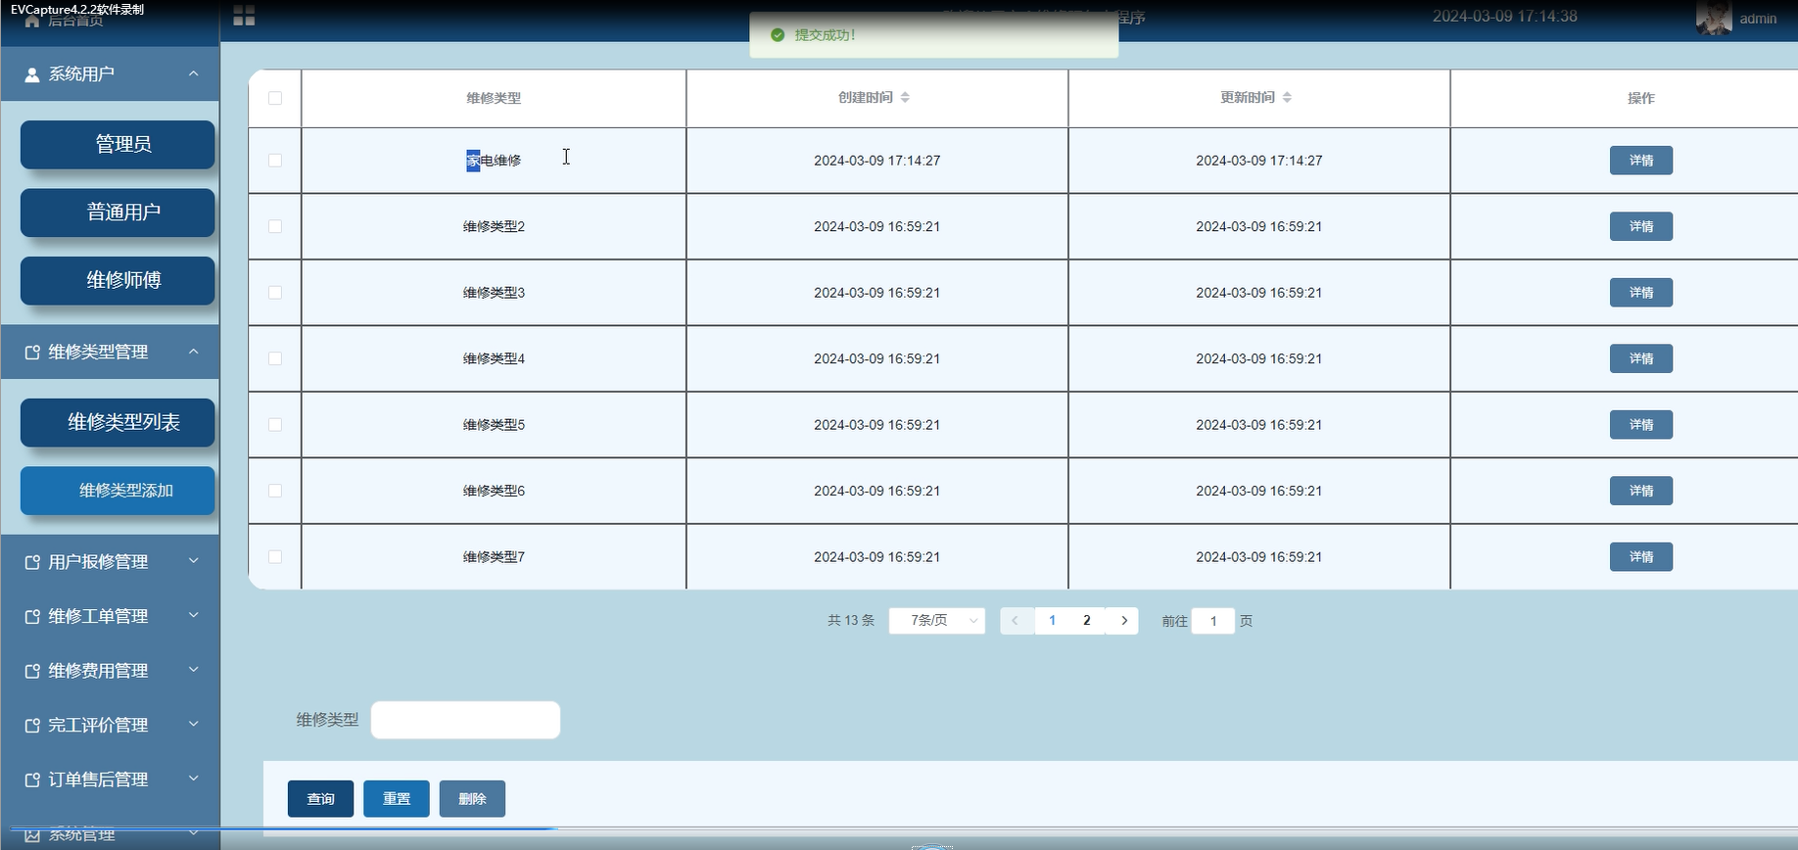Screen dimensions: 1798x850
Task: Open the 管理员 menu item
Action: tap(118, 145)
